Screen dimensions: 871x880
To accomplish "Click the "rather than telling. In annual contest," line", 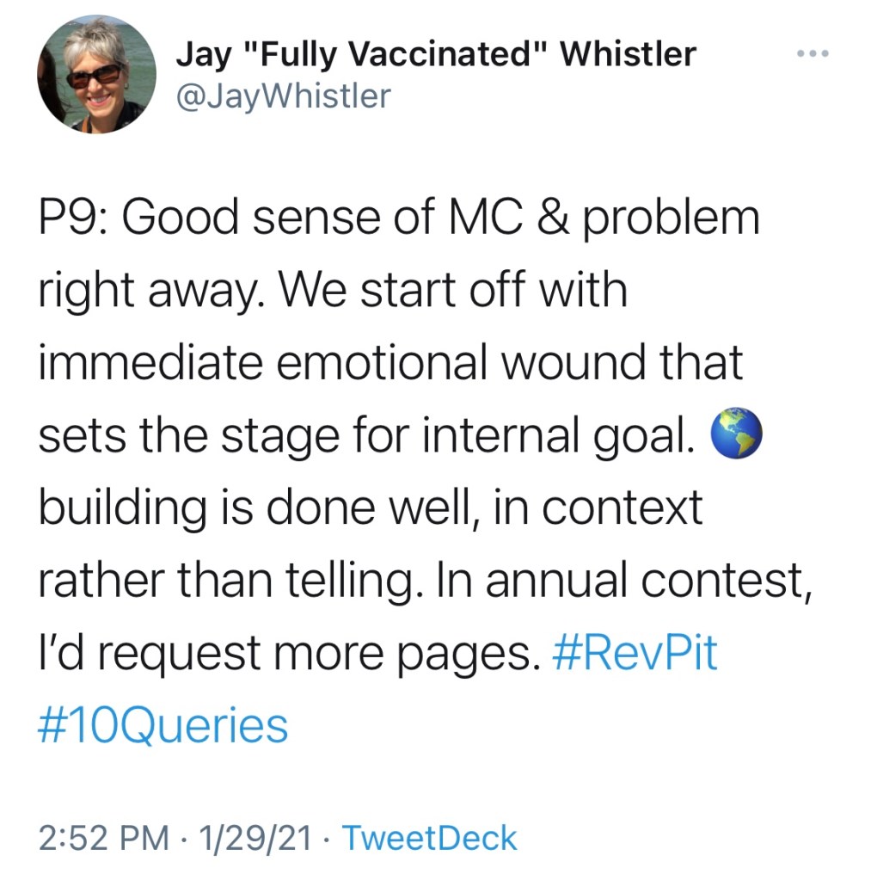I will [x=425, y=581].
